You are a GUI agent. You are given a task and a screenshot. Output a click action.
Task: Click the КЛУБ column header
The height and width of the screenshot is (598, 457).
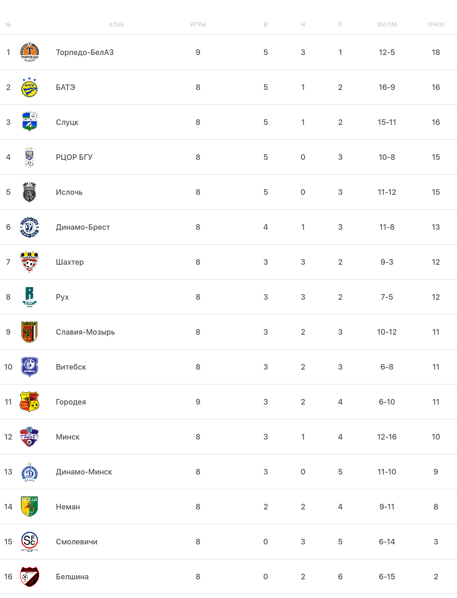coord(116,25)
